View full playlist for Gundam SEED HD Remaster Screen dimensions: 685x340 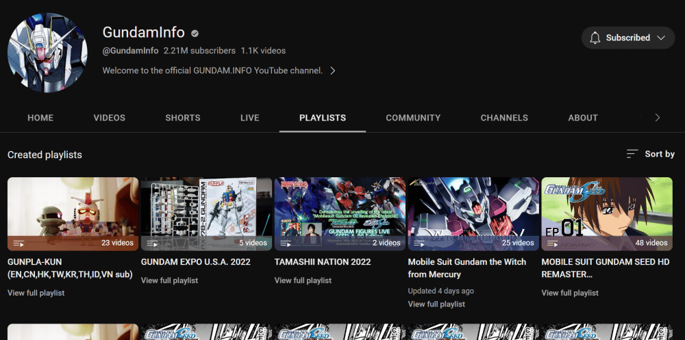click(570, 293)
